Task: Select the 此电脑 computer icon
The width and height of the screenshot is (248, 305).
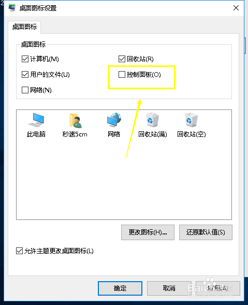Action: 36,120
